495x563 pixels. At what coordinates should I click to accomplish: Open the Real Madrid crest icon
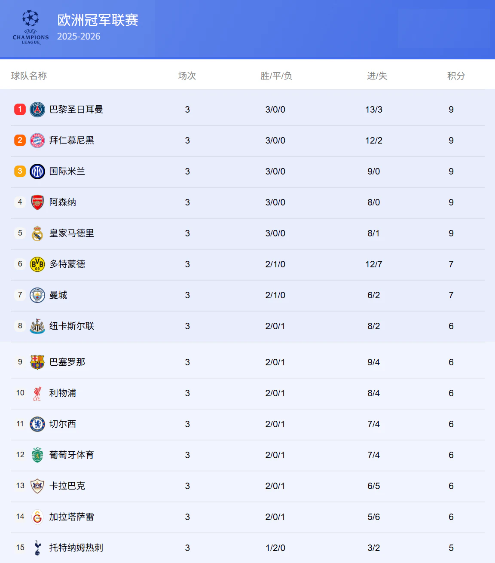[37, 233]
